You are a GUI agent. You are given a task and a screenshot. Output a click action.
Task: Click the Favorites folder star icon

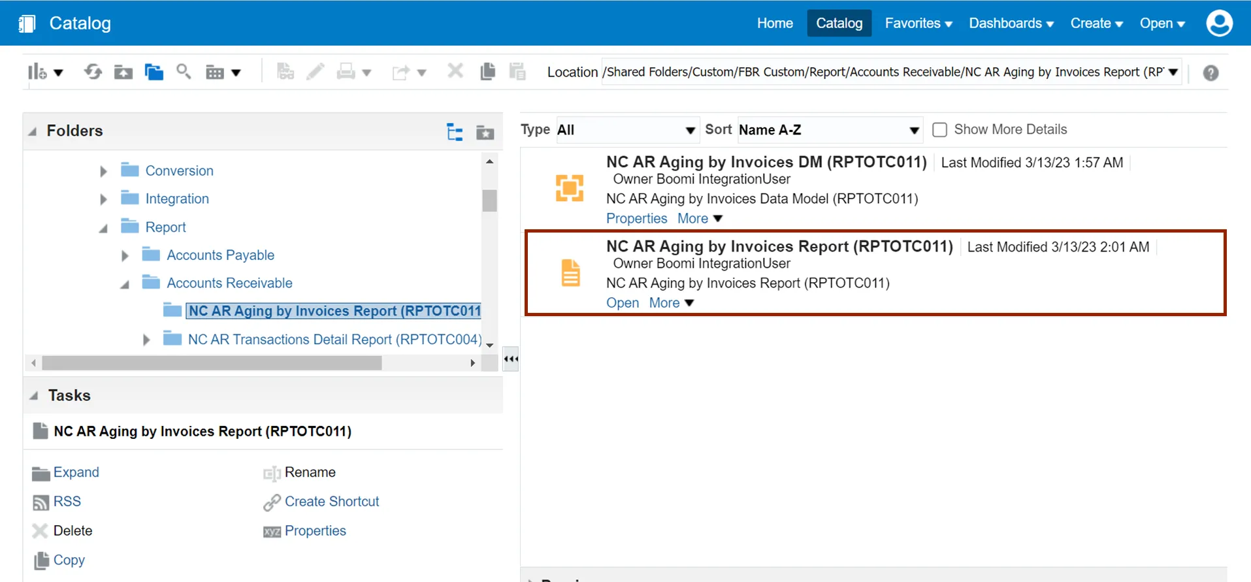[x=485, y=133]
